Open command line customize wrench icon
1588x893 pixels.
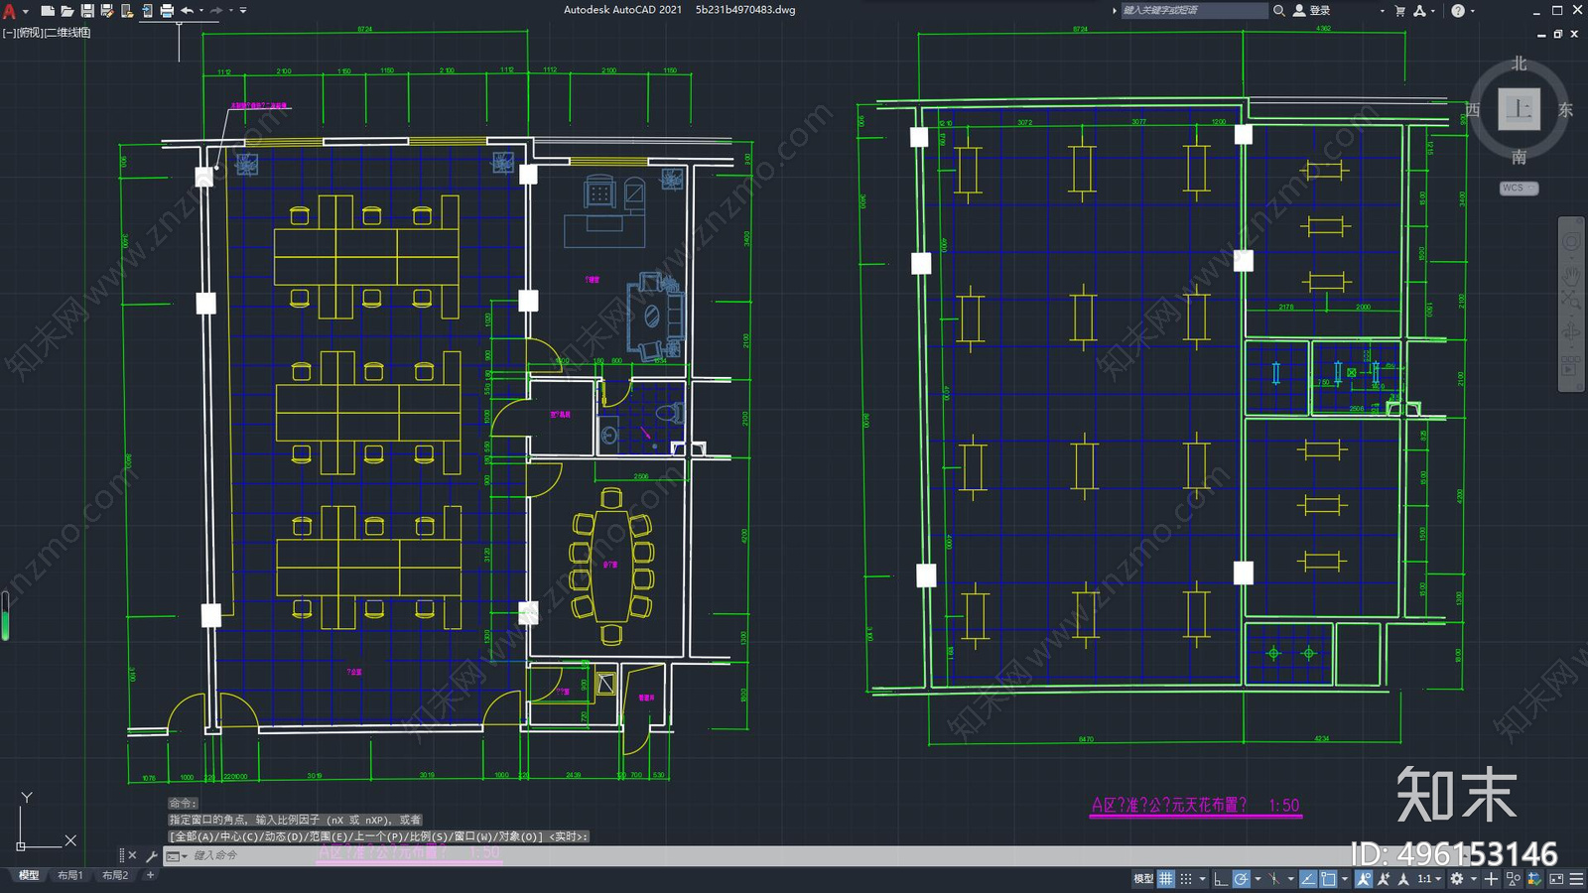151,855
